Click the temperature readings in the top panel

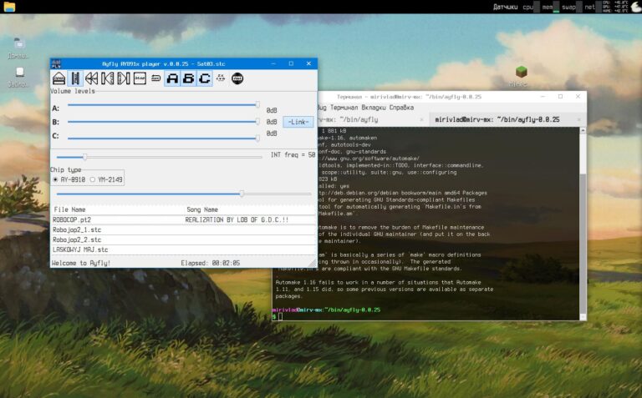pos(616,7)
